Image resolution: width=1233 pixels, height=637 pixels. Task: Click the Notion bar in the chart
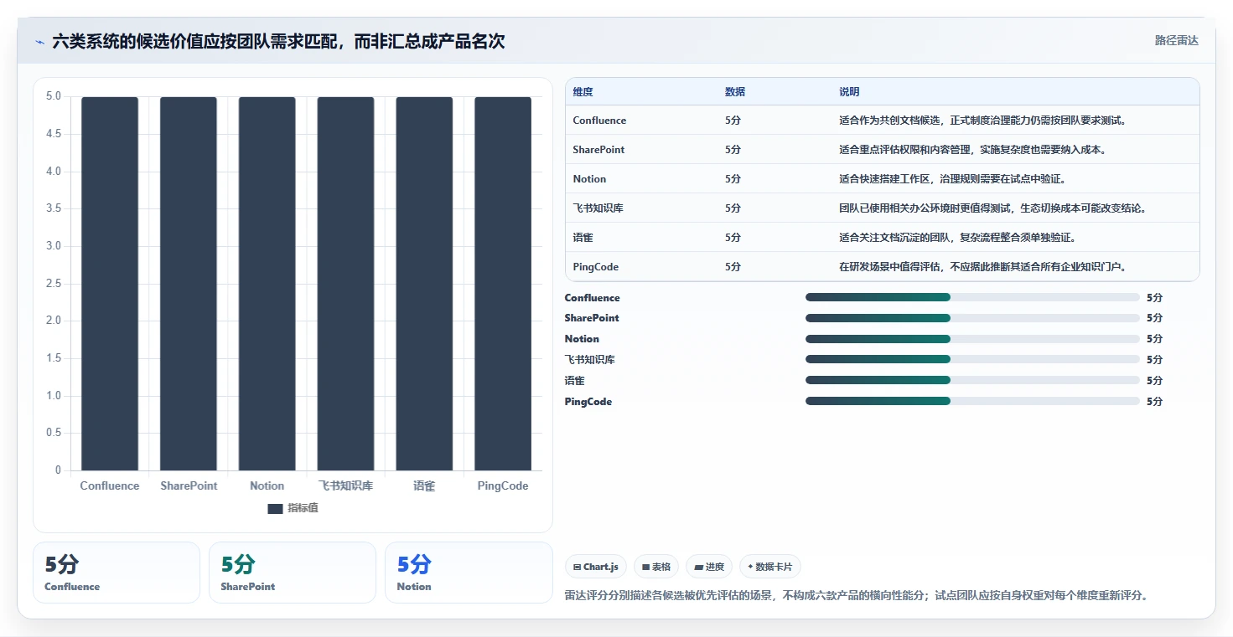267,284
